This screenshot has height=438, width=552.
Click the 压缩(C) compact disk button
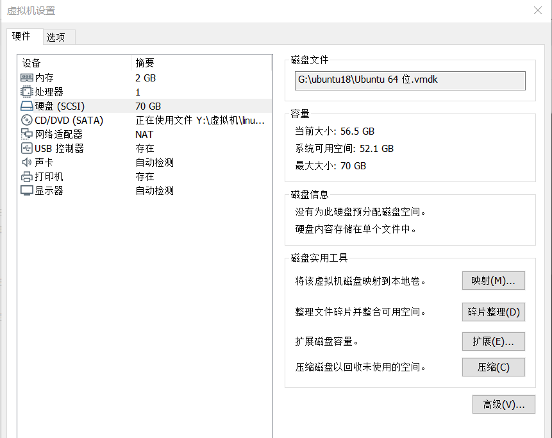[493, 367]
